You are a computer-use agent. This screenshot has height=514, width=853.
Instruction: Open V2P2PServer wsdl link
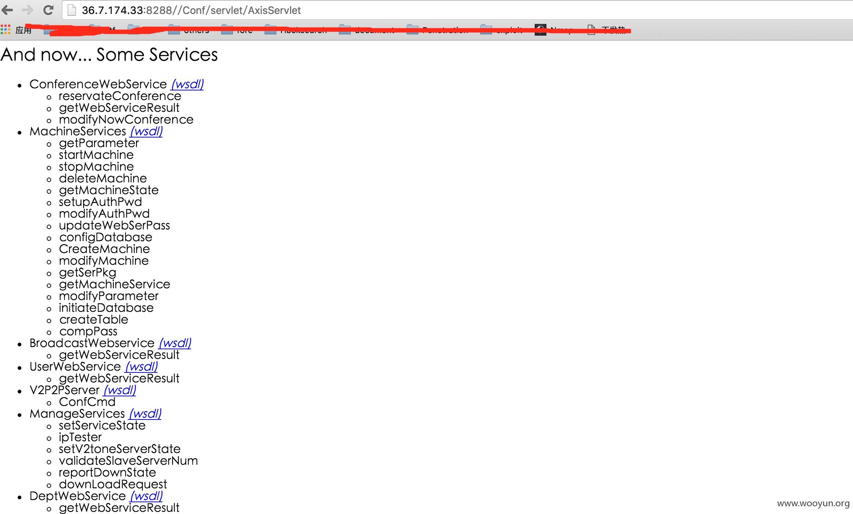120,390
